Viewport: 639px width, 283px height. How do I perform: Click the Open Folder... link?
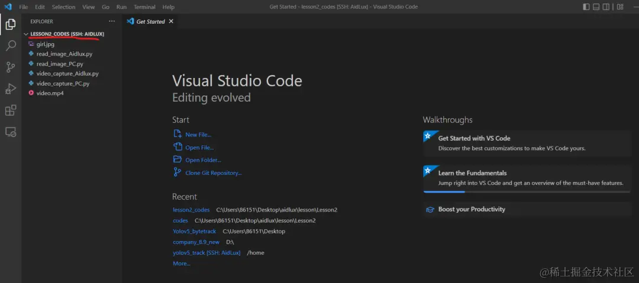click(x=203, y=160)
